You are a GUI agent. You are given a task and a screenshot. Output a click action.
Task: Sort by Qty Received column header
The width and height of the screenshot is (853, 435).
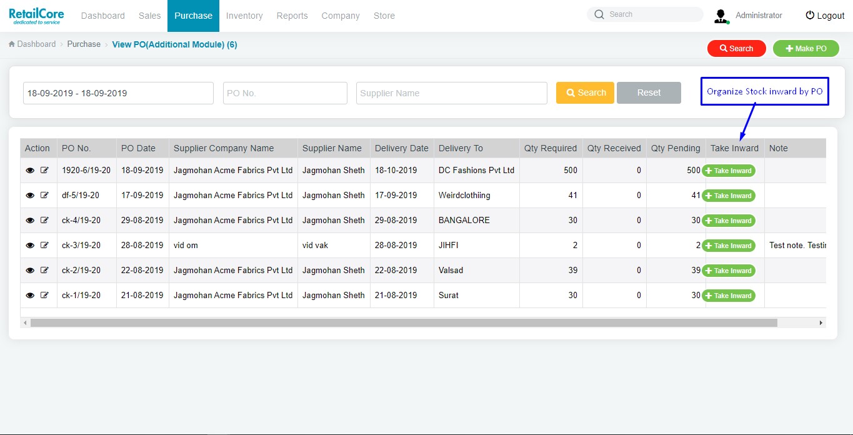point(614,148)
